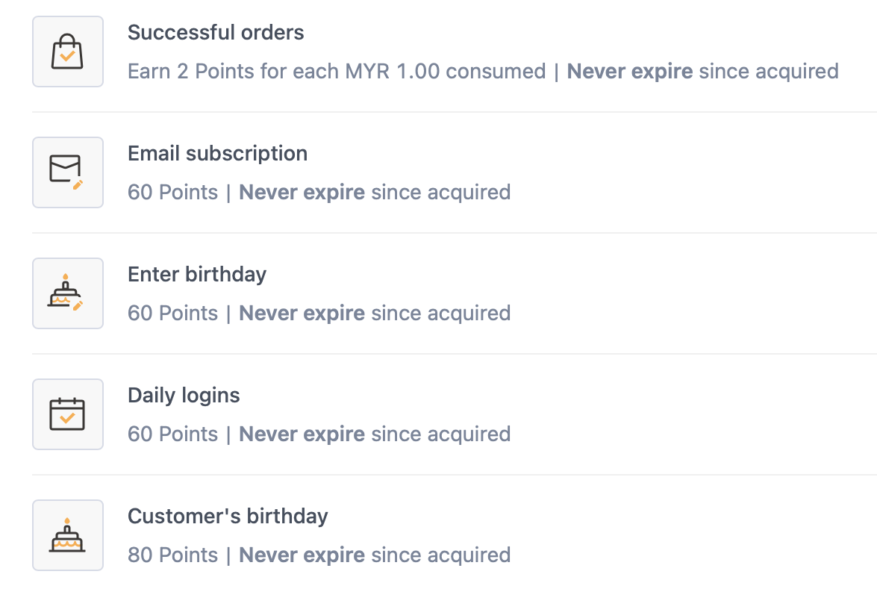Click "60 Points" under Daily logins
Image resolution: width=877 pixels, height=589 pixels.
pyautogui.click(x=172, y=434)
